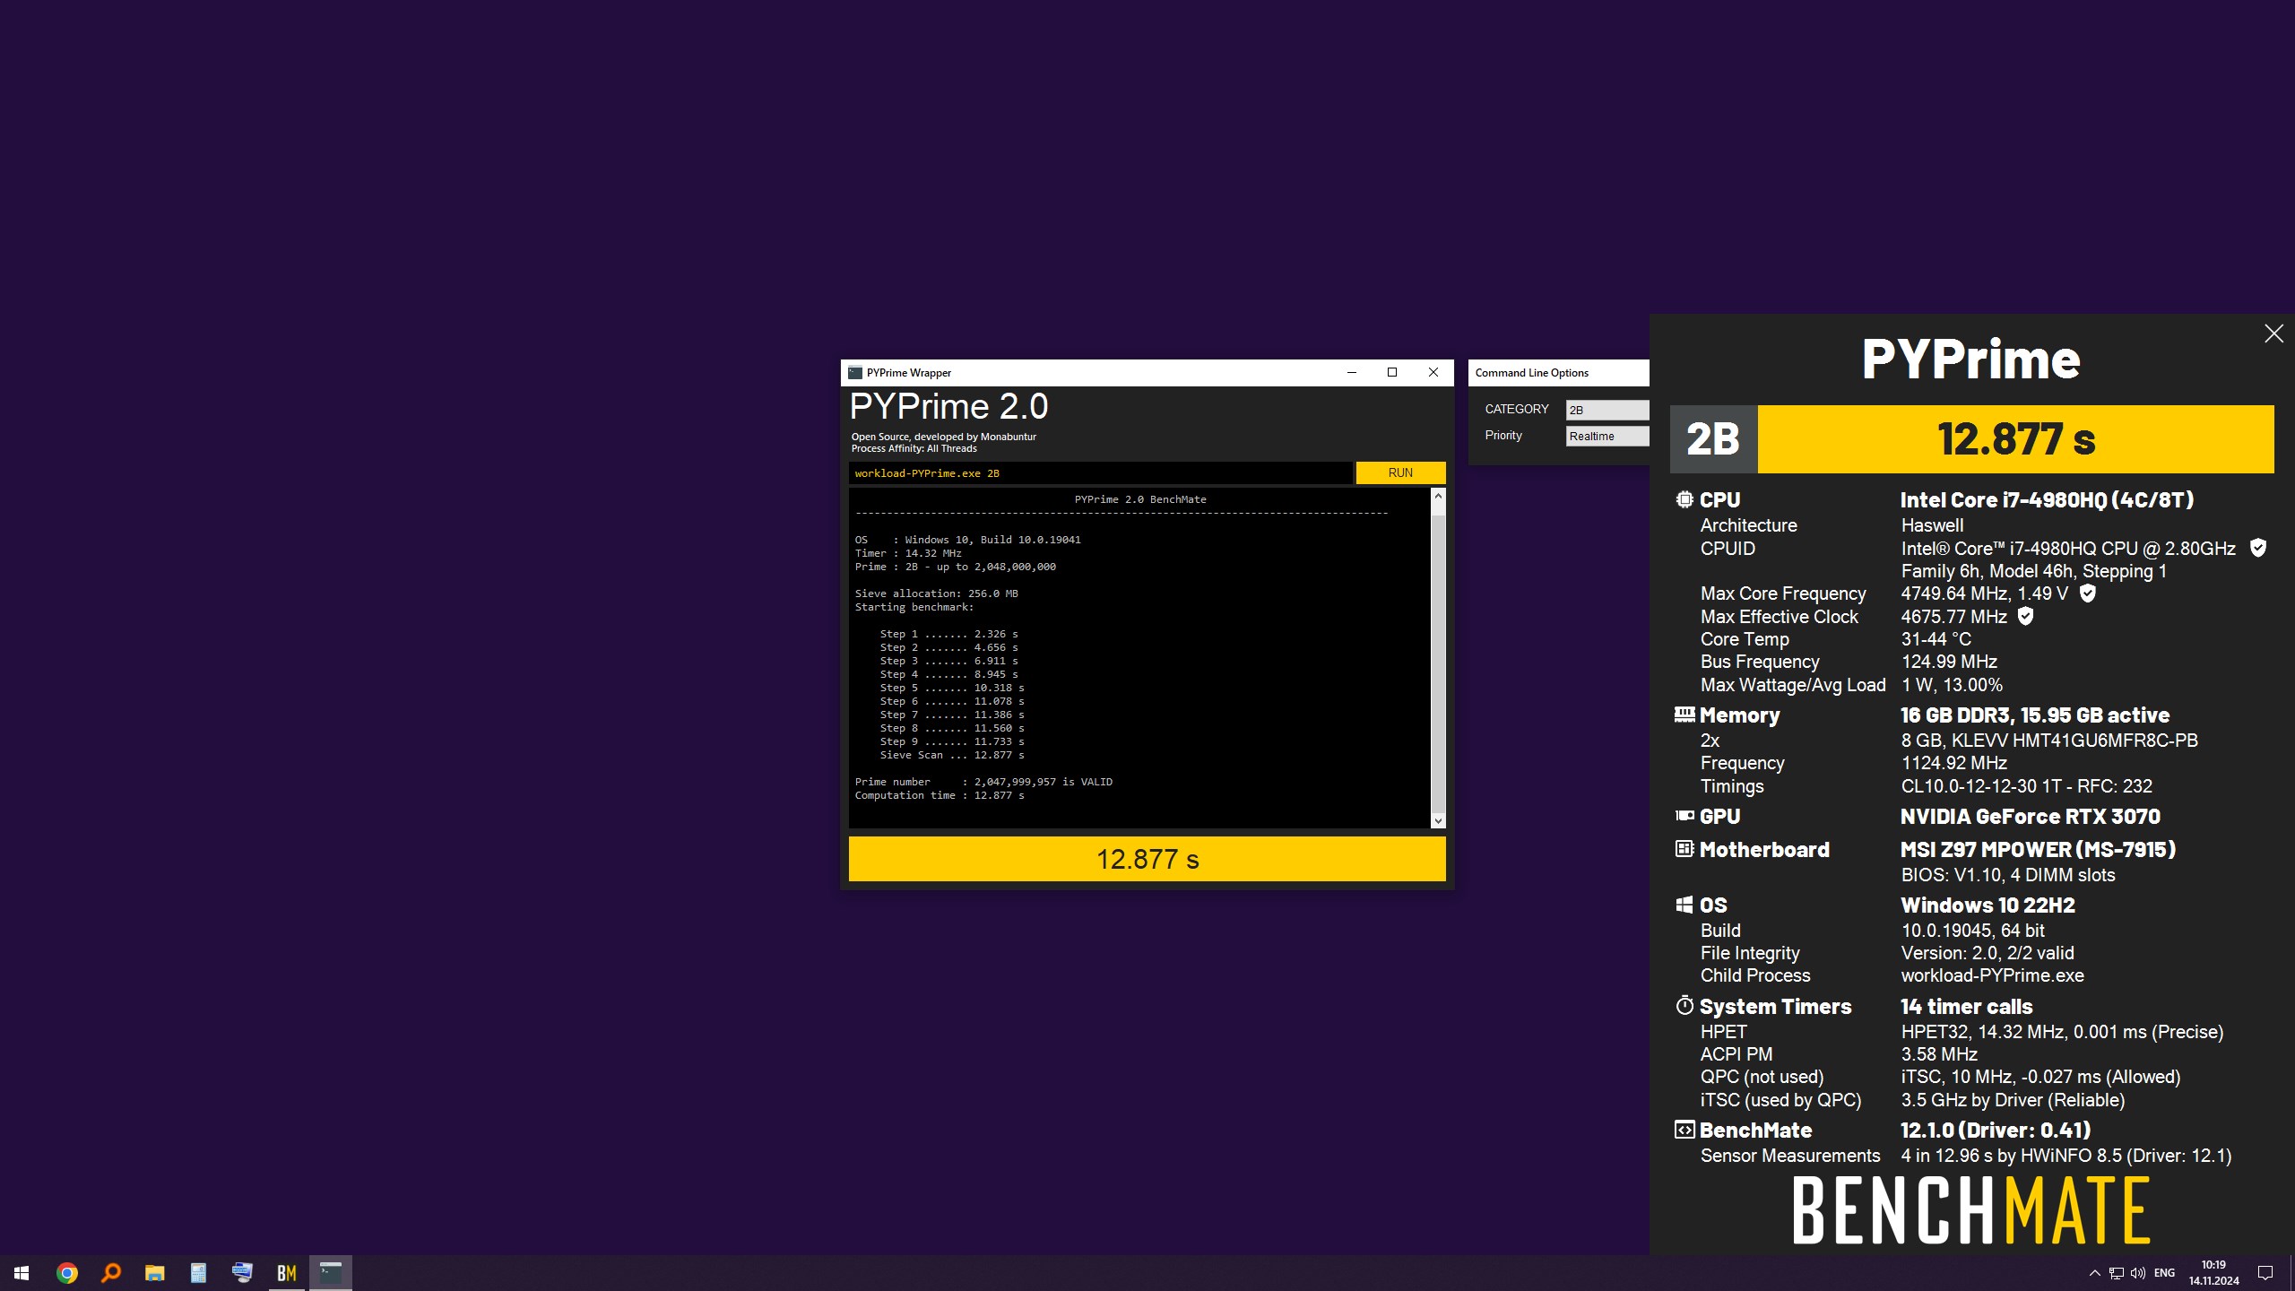This screenshot has width=2295, height=1291.
Task: Open the clock showing 10:19 14.11.2024
Action: point(2213,1273)
